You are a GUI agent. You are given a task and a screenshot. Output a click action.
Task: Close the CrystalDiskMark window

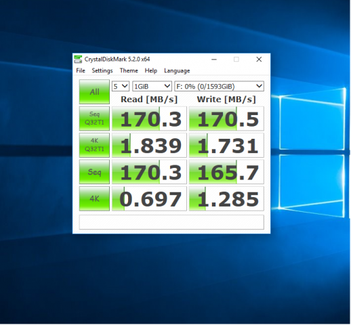[259, 60]
